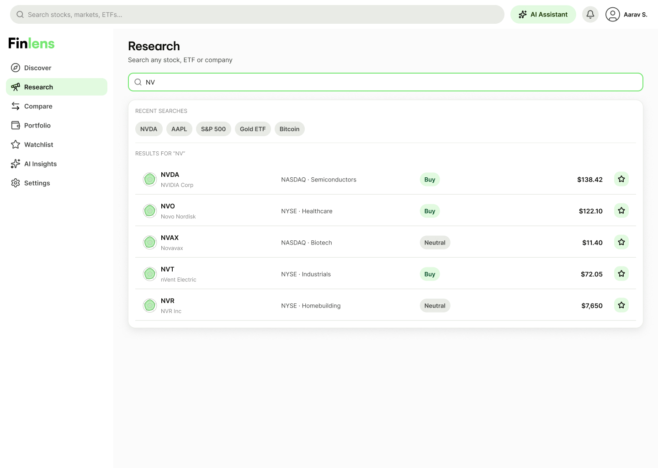
Task: Click NYSE · Industrials text
Action: [x=306, y=274]
